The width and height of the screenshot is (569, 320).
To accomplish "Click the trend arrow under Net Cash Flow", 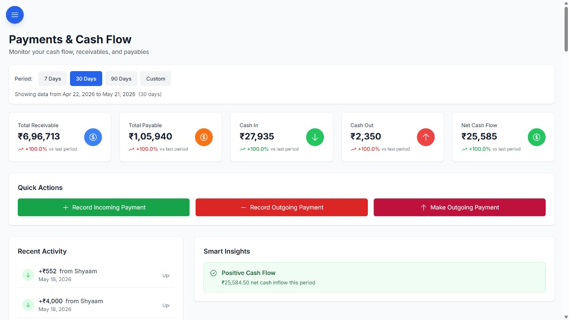I will pos(464,149).
